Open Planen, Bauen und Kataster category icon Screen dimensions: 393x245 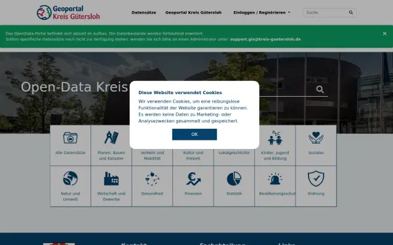tap(111, 137)
